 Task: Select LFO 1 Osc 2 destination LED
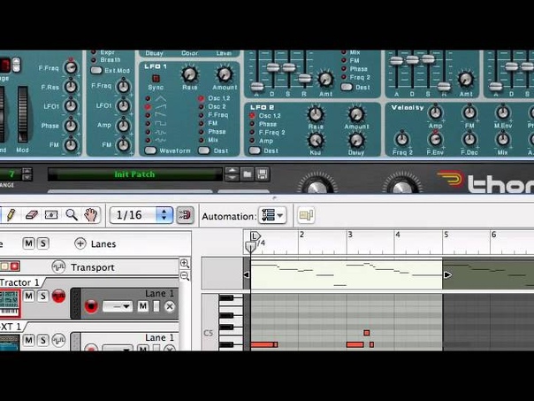202,107
